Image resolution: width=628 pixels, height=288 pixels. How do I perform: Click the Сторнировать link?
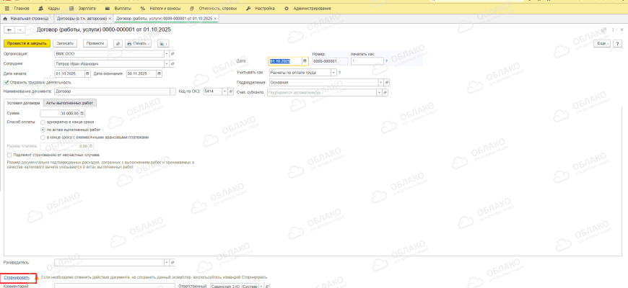click(x=17, y=277)
